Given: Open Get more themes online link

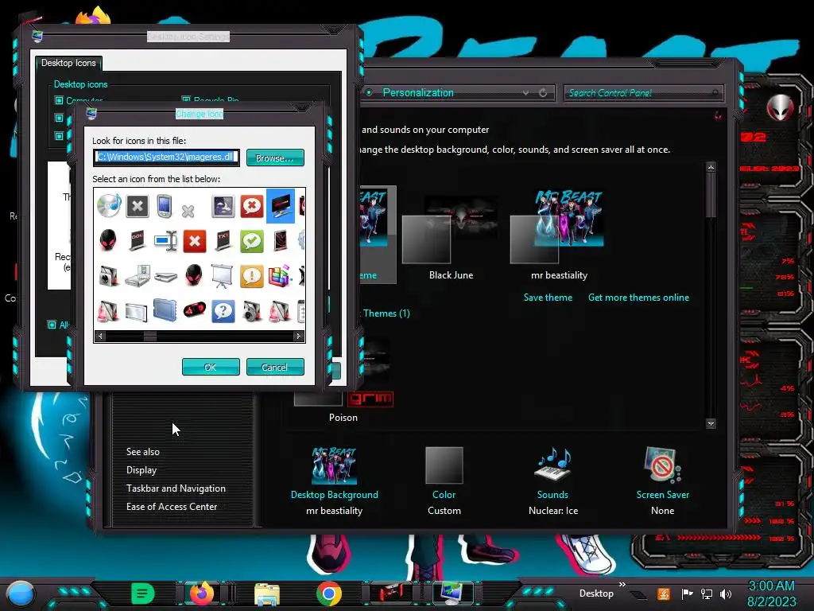Looking at the screenshot, I should tap(638, 298).
